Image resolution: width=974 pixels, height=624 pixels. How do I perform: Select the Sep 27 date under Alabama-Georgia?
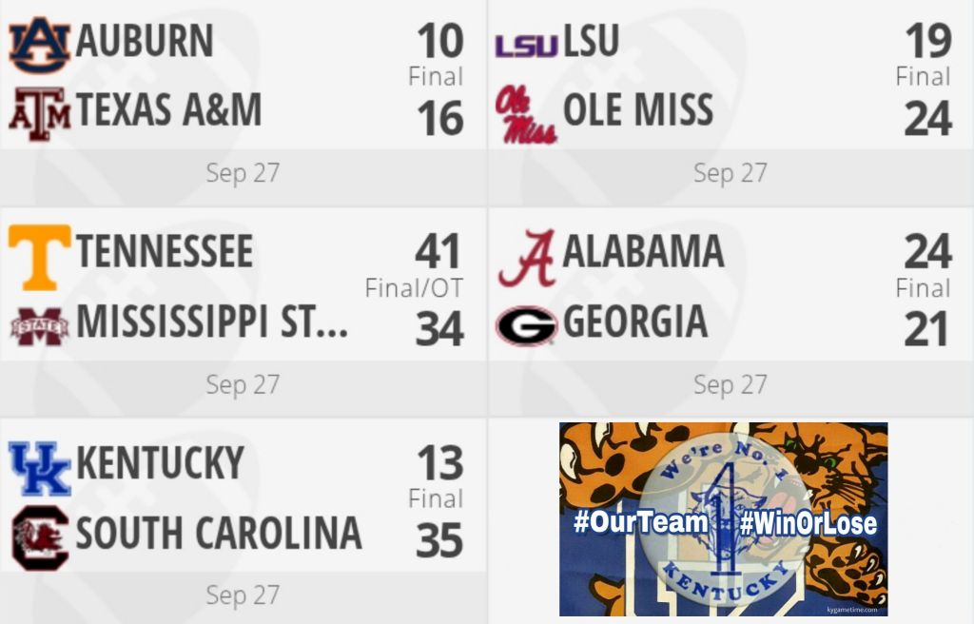(x=730, y=384)
